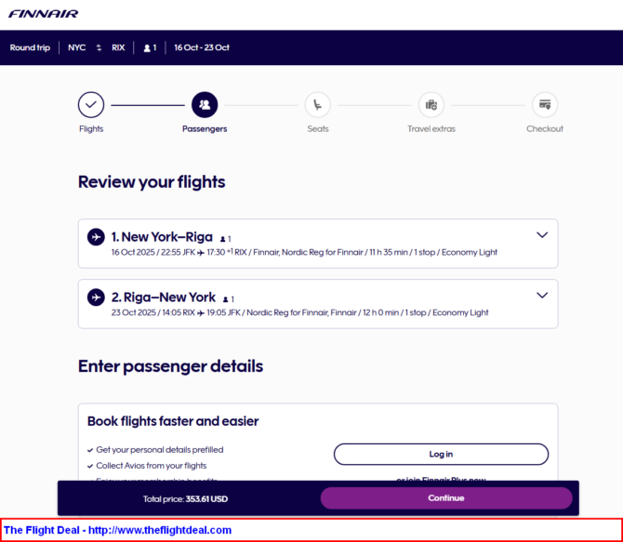Click the completed Flights step checkmark icon

91,105
